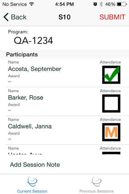The width and height of the screenshot is (129, 194).
Task: Tap the back chevron arrow
Action: point(6,17)
